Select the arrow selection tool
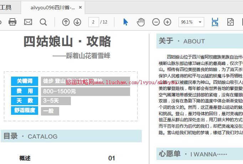The image size is (243, 164). (x=125, y=22)
